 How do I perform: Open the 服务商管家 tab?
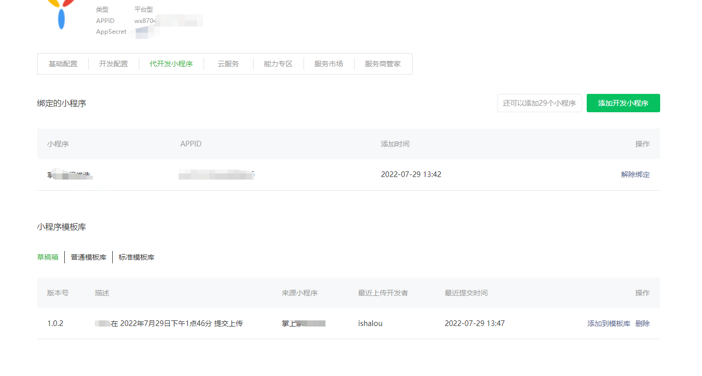point(383,64)
